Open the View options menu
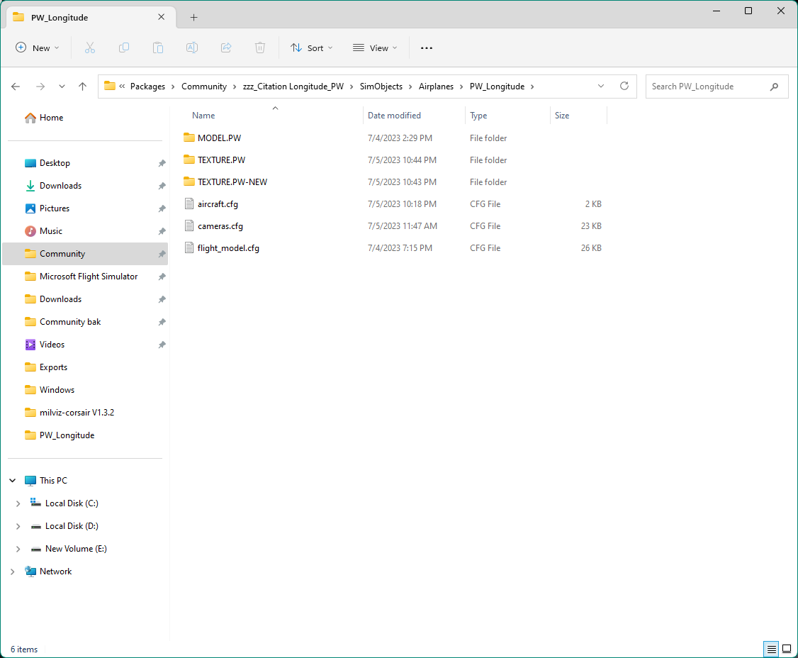 [x=375, y=48]
